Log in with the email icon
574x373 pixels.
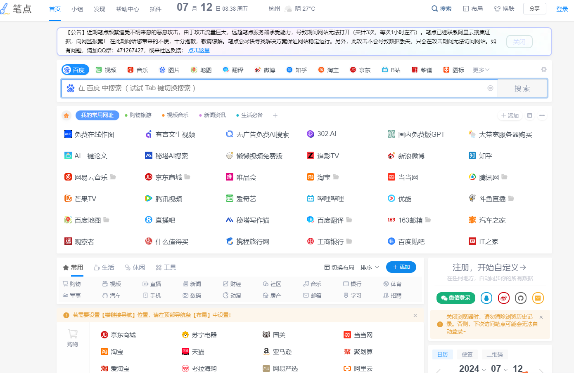(538, 298)
